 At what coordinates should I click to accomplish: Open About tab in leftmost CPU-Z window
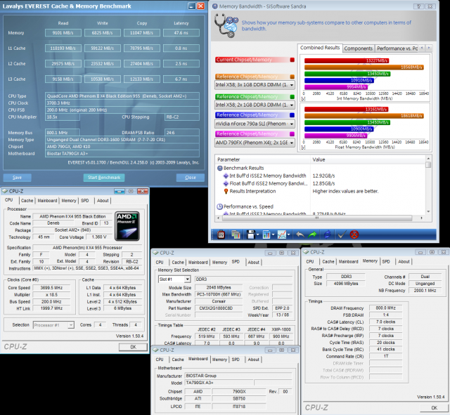point(103,201)
